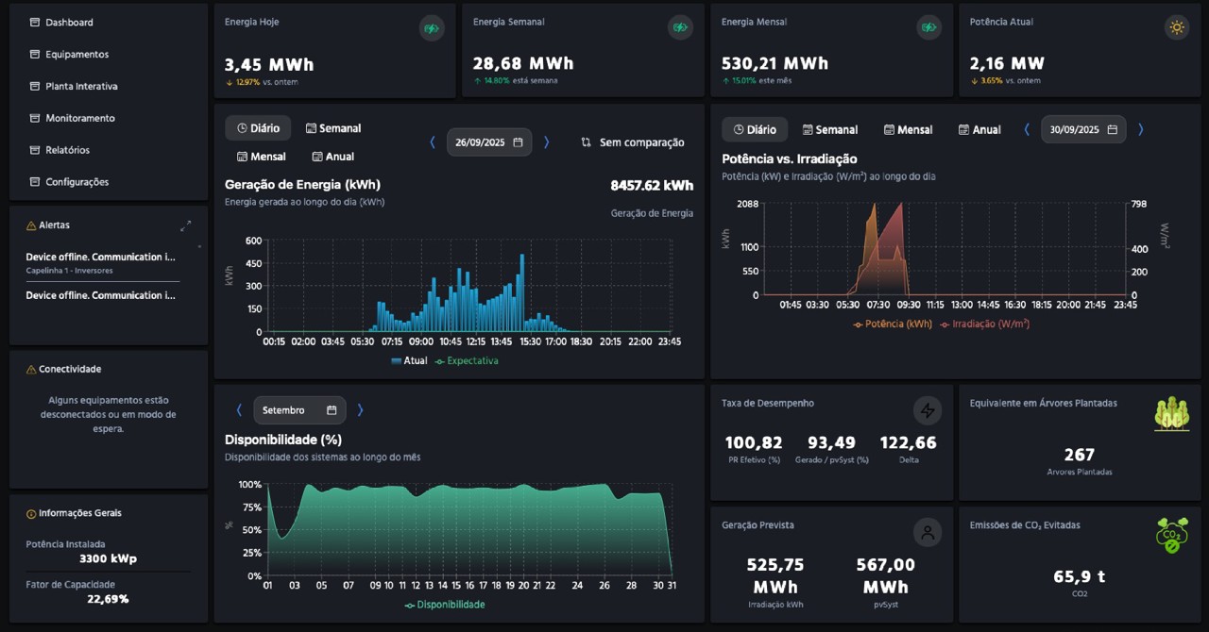The height and width of the screenshot is (632, 1209).
Task: Switch energy generation chart to Semanal tab
Action: 332,128
